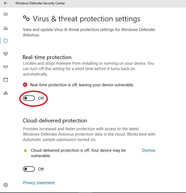The height and width of the screenshot is (193, 186).
Task: Open App & browser control window icon
Action: coord(6,80)
